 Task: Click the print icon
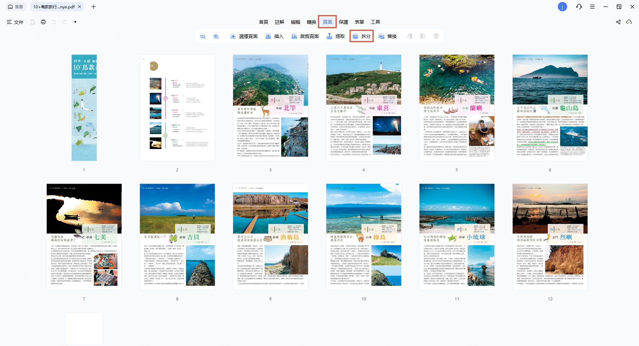point(43,22)
